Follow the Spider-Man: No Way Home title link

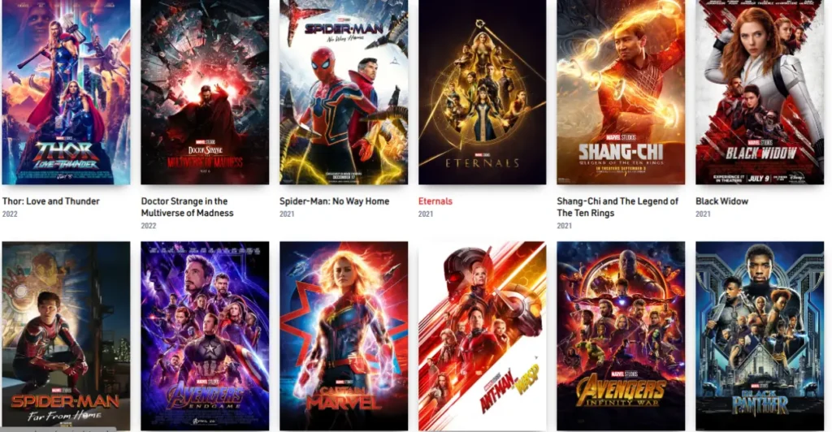tap(334, 201)
